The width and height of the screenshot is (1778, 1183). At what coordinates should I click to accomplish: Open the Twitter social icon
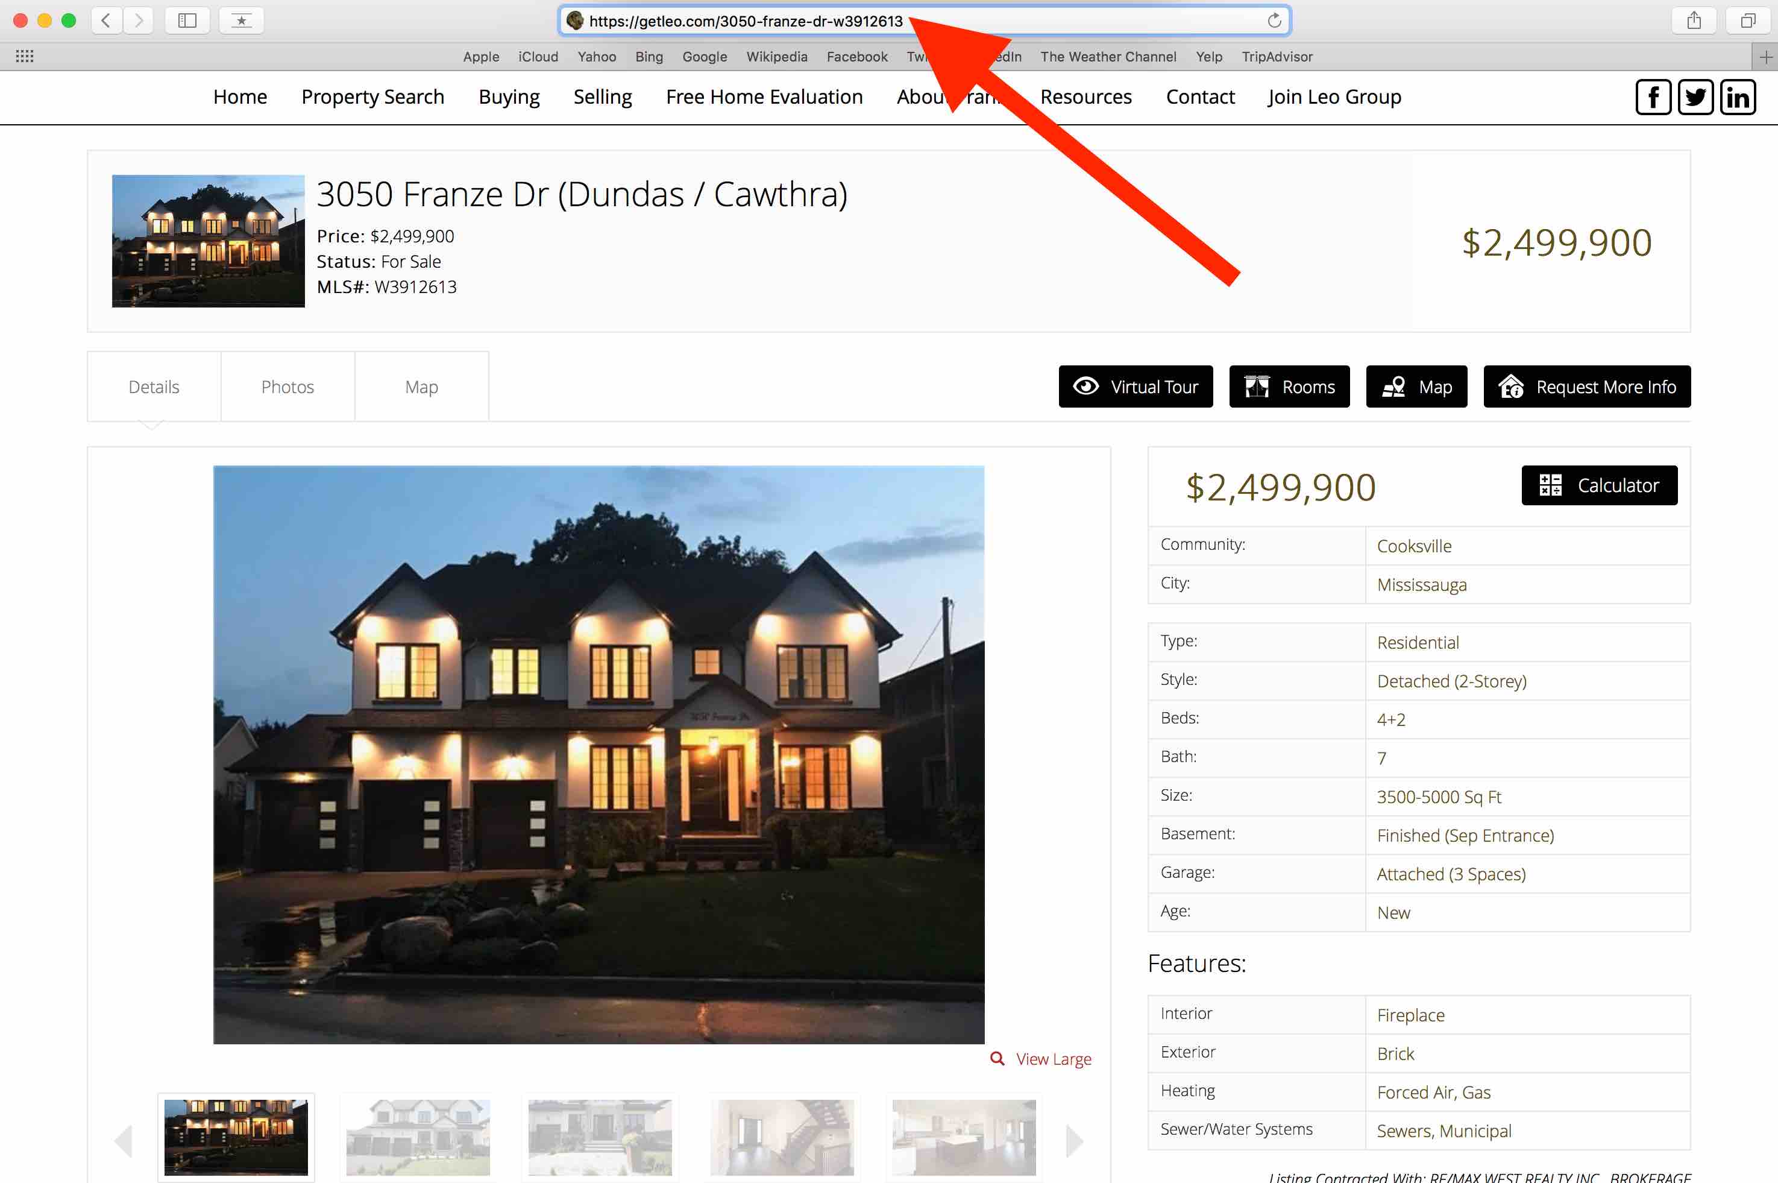[x=1695, y=97]
